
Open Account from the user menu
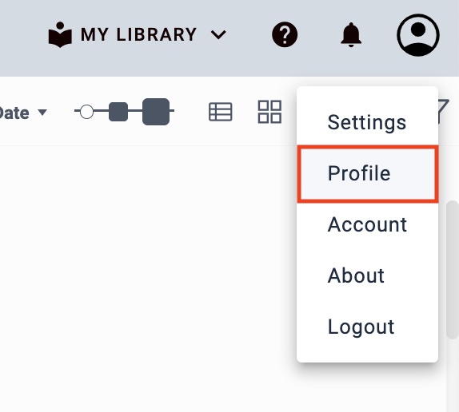(367, 224)
